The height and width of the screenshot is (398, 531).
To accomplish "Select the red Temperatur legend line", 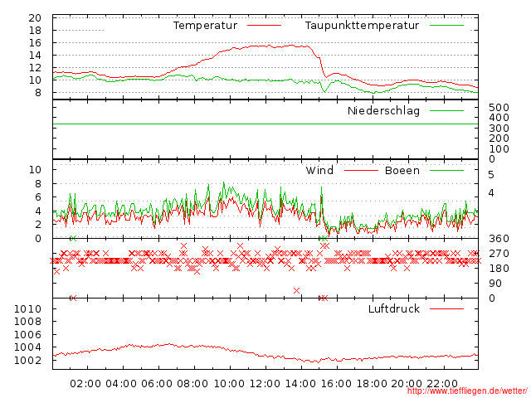I will tap(264, 26).
